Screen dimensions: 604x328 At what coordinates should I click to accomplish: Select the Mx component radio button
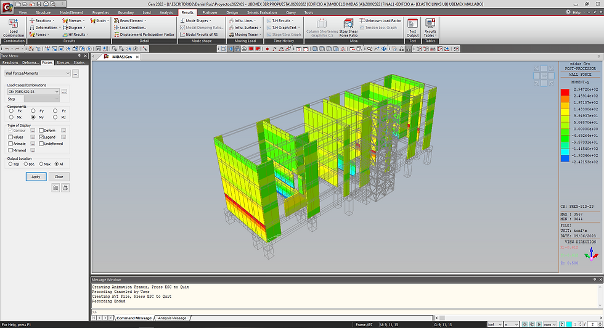click(x=11, y=117)
